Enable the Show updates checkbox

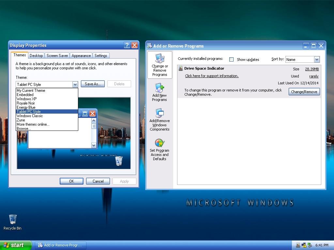232,60
